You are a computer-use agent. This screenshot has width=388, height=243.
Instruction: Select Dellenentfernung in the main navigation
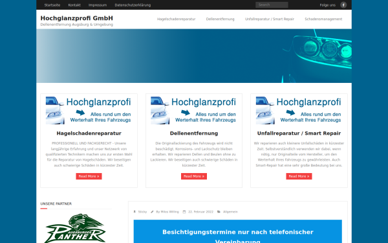220,19
